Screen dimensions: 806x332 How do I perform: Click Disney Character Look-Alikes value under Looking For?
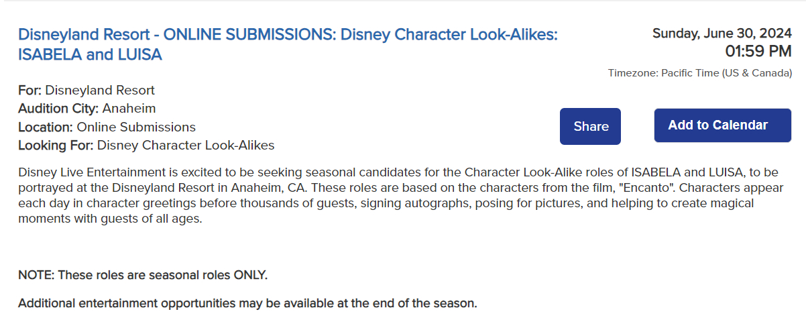[186, 145]
